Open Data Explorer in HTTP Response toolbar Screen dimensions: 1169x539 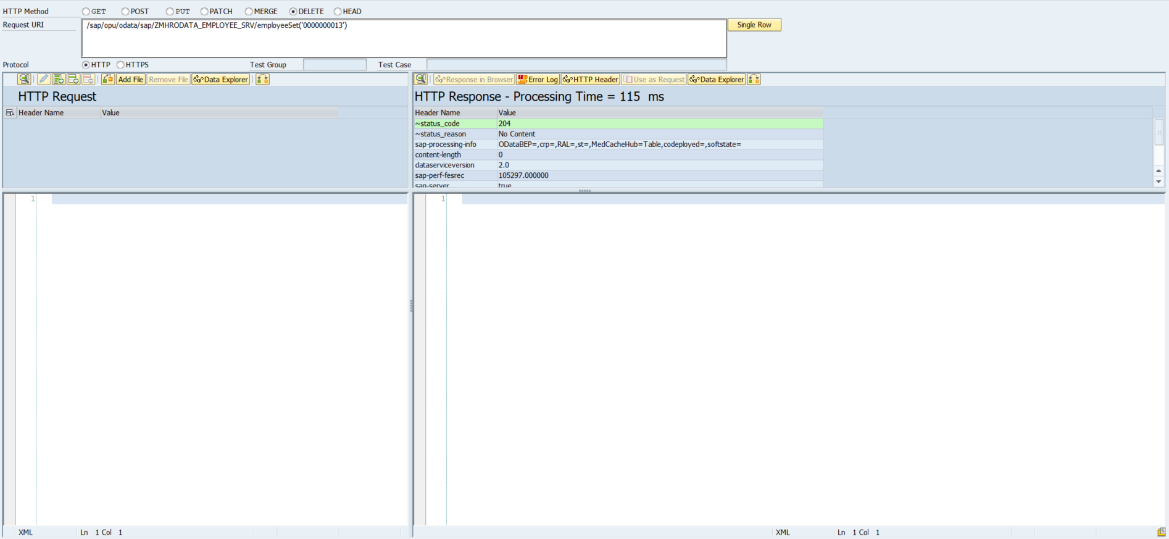717,79
